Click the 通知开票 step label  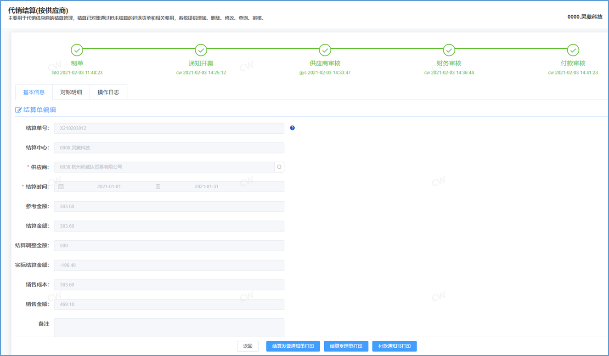(201, 63)
